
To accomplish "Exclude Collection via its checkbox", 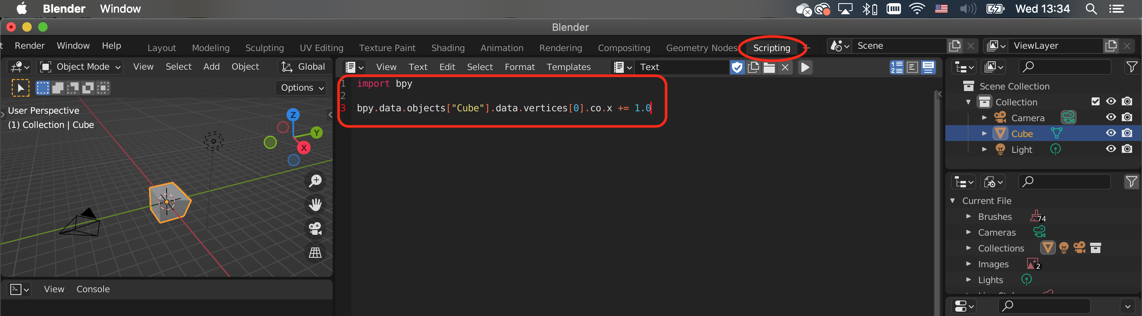I will [1095, 102].
